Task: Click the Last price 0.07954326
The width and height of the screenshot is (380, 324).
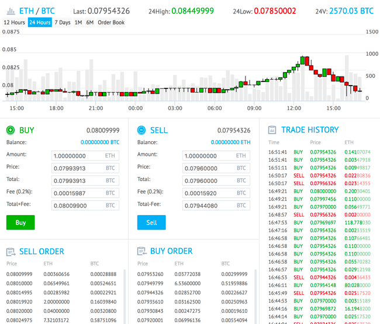Action: click(109, 11)
